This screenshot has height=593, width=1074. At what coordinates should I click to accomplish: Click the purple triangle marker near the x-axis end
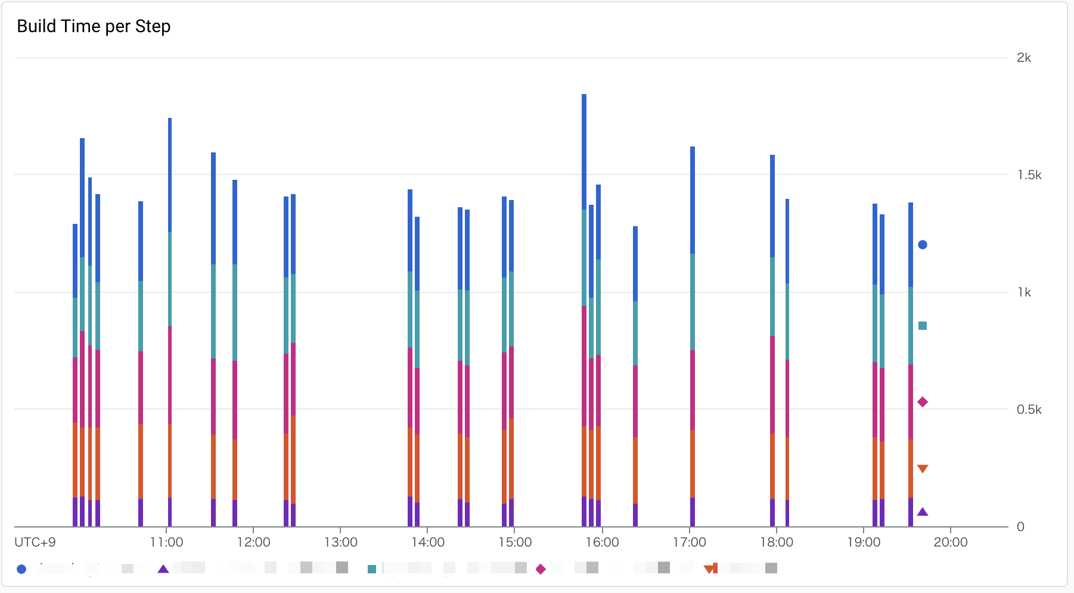pos(923,511)
